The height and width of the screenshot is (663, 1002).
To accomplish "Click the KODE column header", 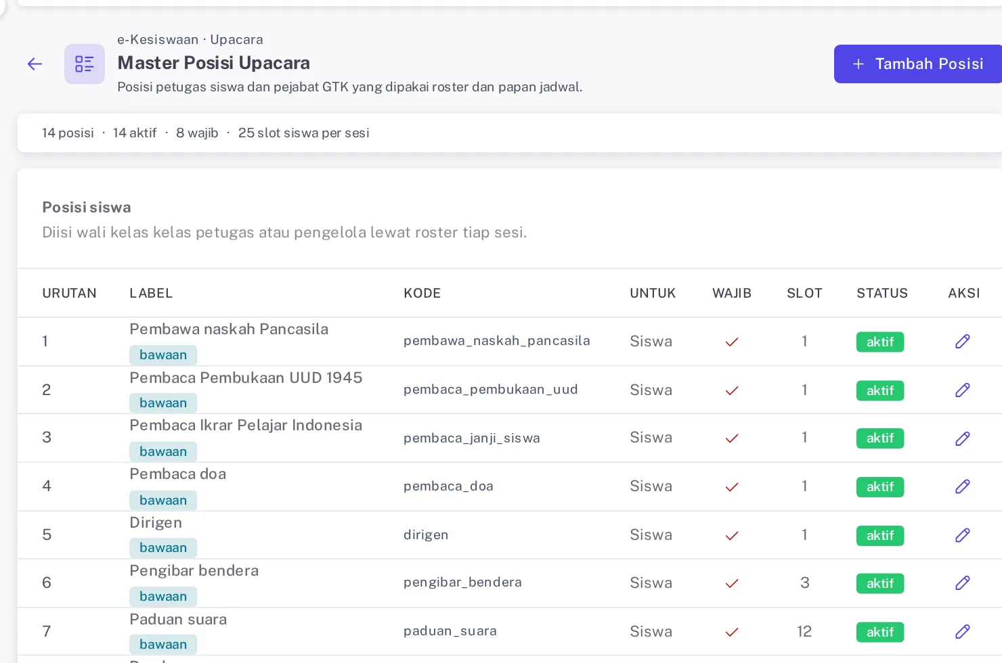I will point(422,293).
